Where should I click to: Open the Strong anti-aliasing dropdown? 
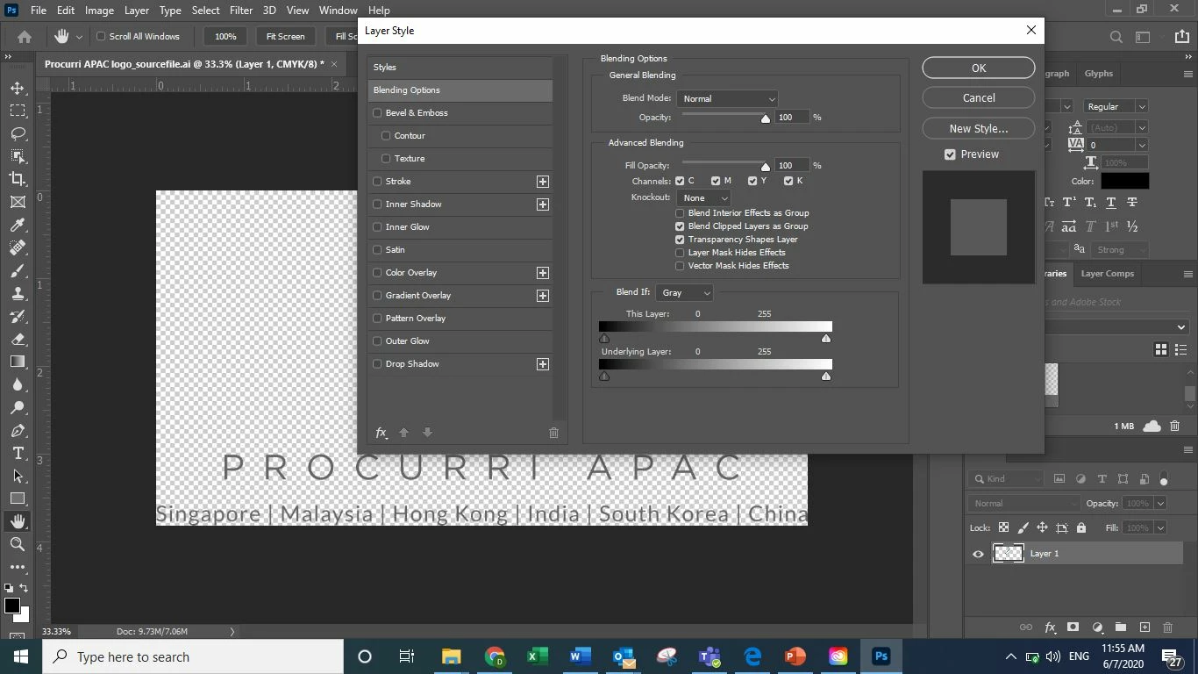click(x=1121, y=250)
